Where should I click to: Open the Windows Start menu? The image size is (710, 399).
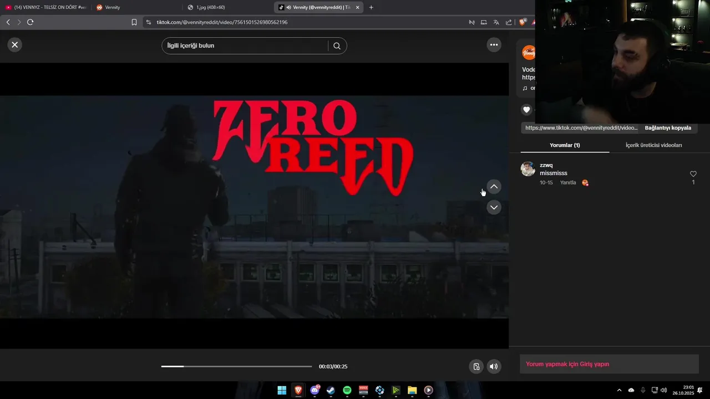click(282, 390)
